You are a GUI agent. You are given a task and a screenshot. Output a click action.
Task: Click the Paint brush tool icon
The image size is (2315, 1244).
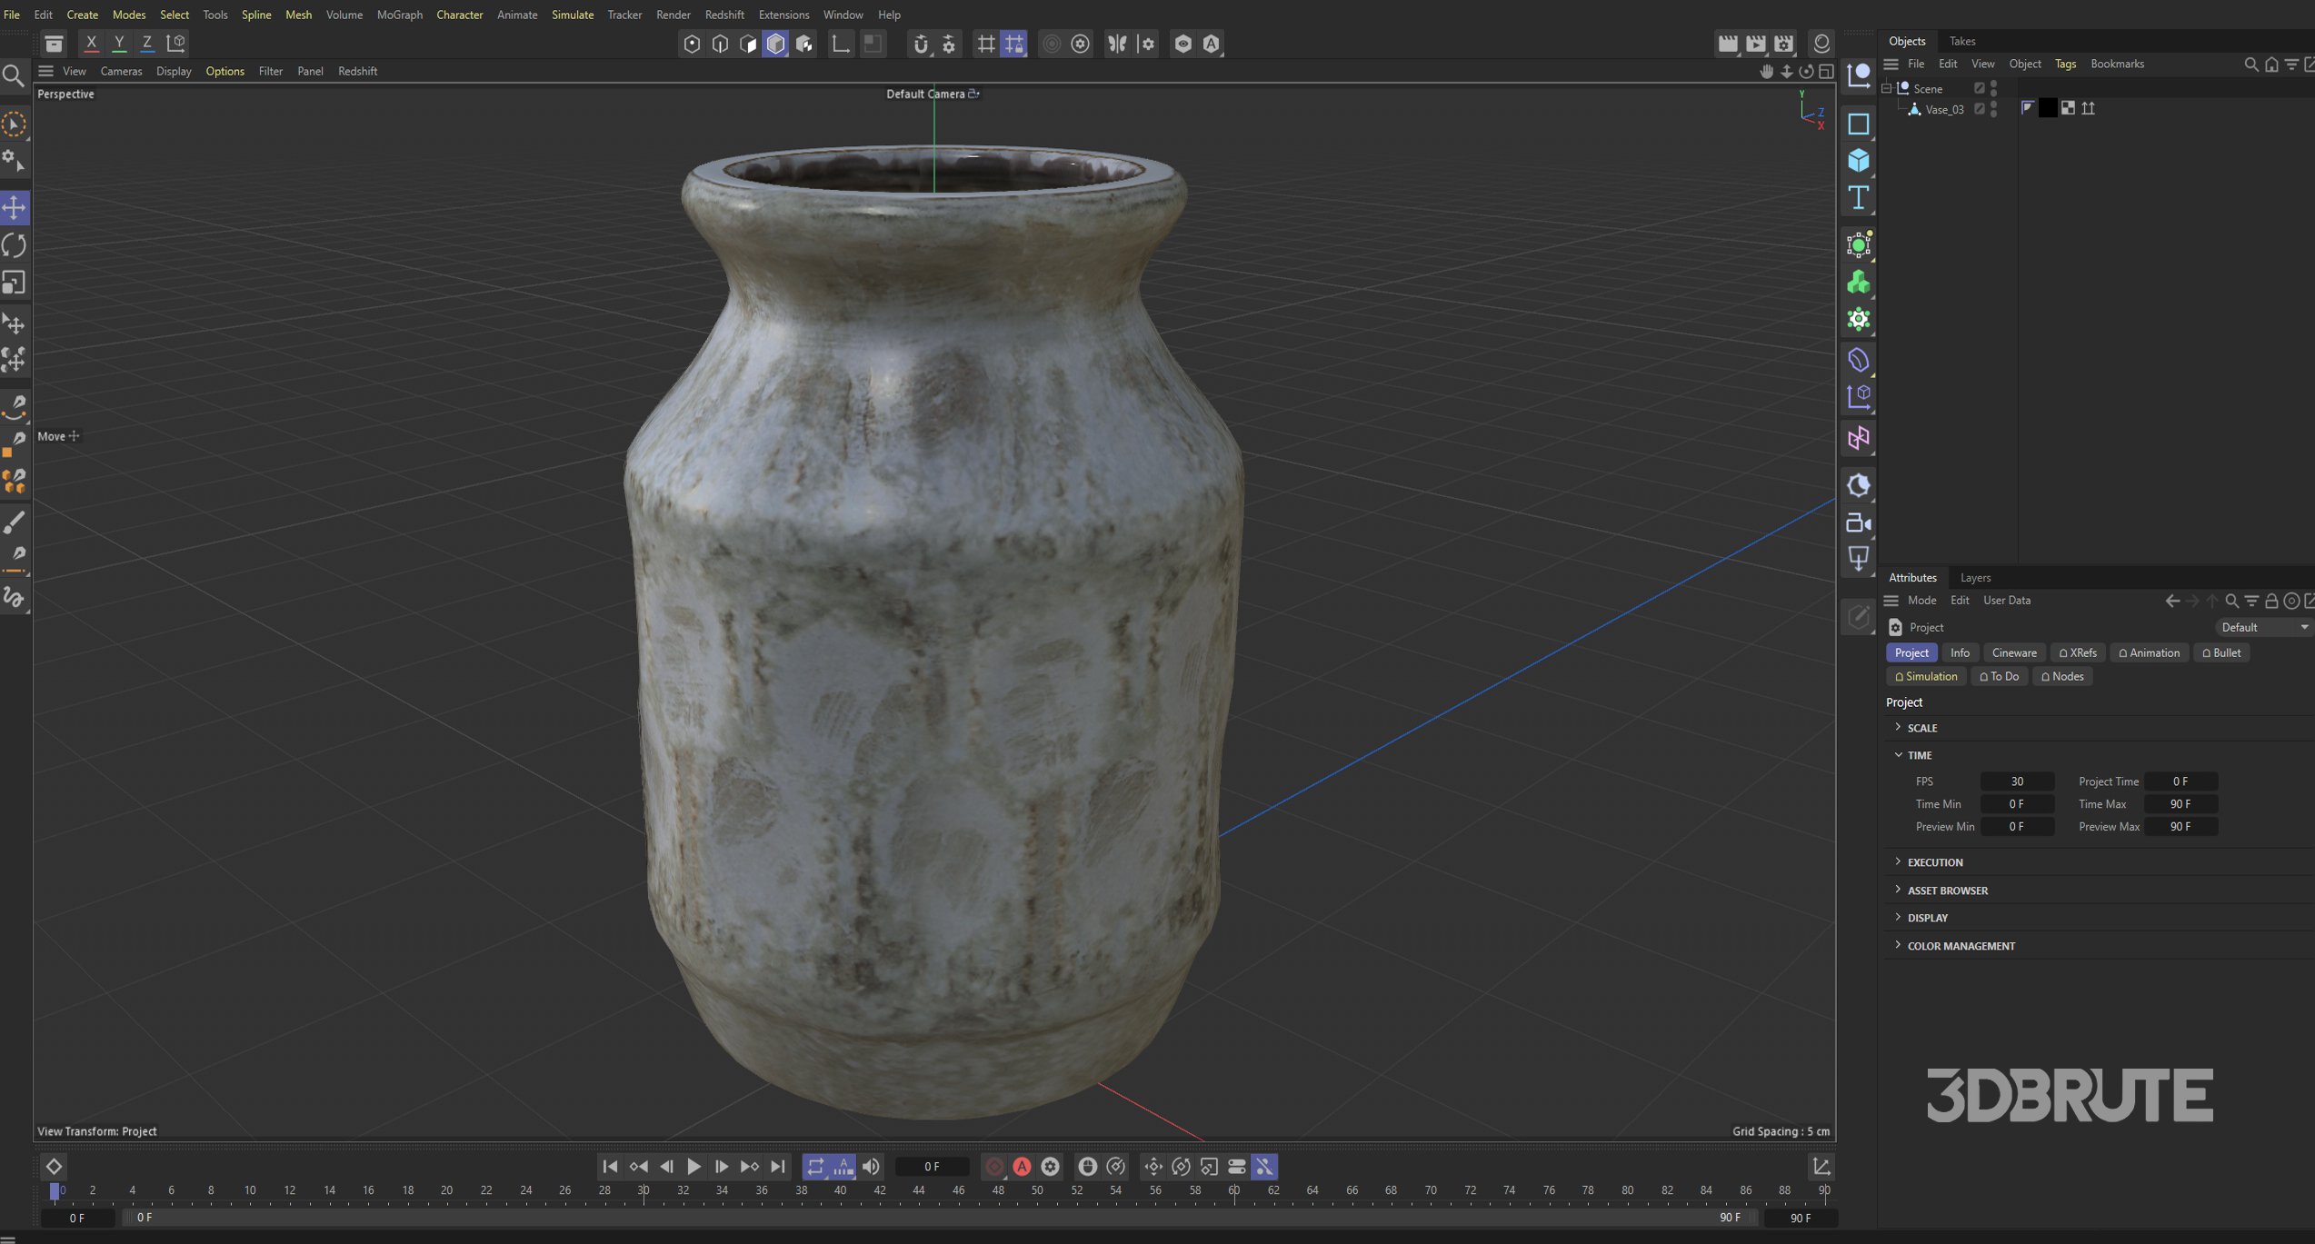click(x=15, y=522)
